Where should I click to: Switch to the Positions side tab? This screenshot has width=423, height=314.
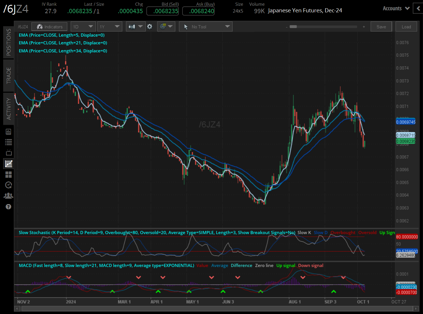coord(9,42)
